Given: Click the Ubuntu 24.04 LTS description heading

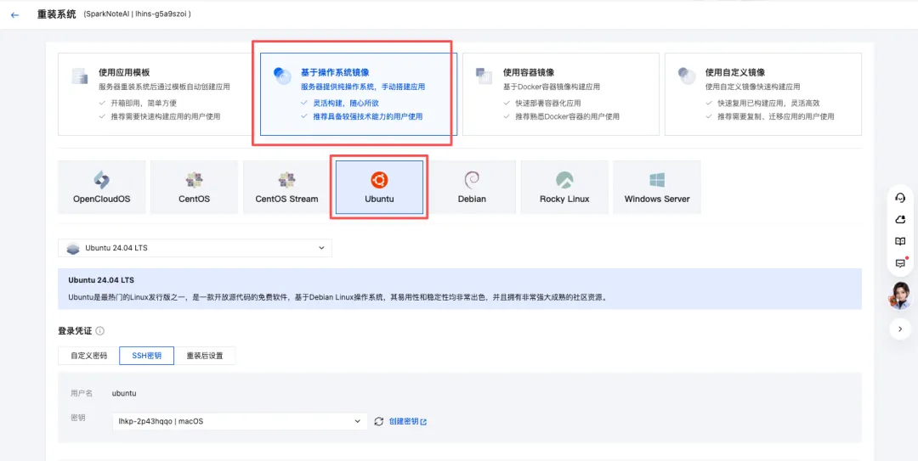Looking at the screenshot, I should 101,280.
